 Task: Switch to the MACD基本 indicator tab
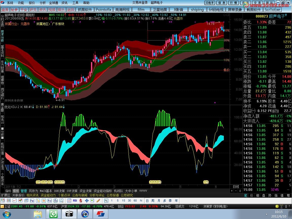coord(46,191)
